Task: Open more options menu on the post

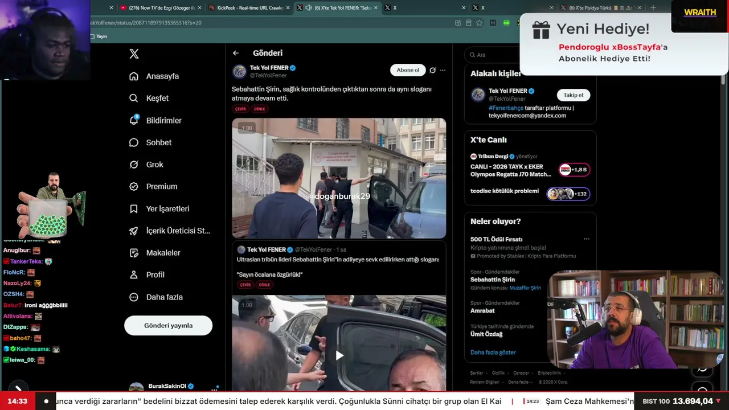Action: tap(443, 70)
